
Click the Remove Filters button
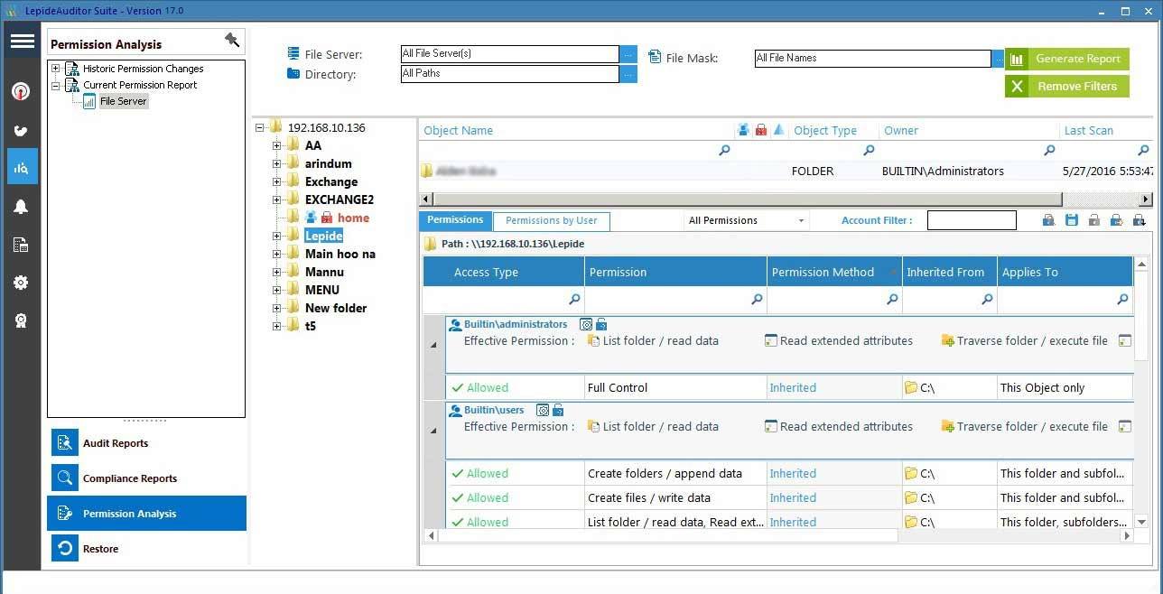[x=1066, y=87]
